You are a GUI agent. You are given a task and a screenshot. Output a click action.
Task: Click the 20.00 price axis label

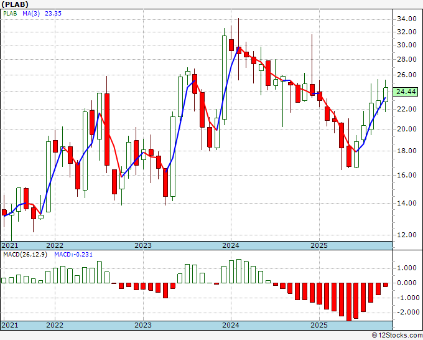[x=407, y=129]
